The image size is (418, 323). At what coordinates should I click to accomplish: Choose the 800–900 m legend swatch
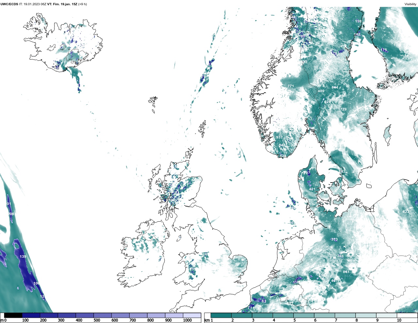156,316
